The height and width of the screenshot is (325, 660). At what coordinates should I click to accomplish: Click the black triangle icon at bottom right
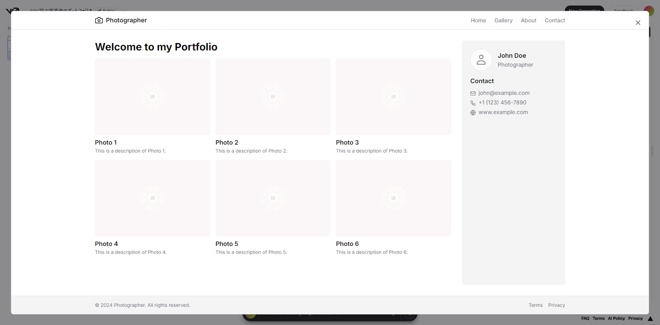coord(651,318)
